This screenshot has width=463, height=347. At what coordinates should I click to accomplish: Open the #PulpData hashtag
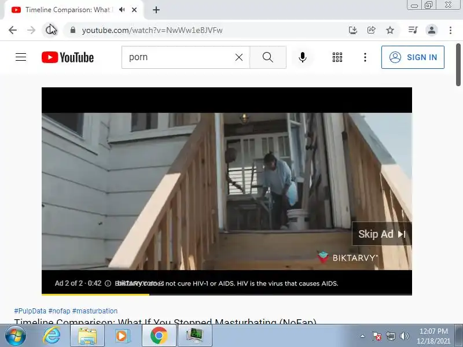pos(30,311)
